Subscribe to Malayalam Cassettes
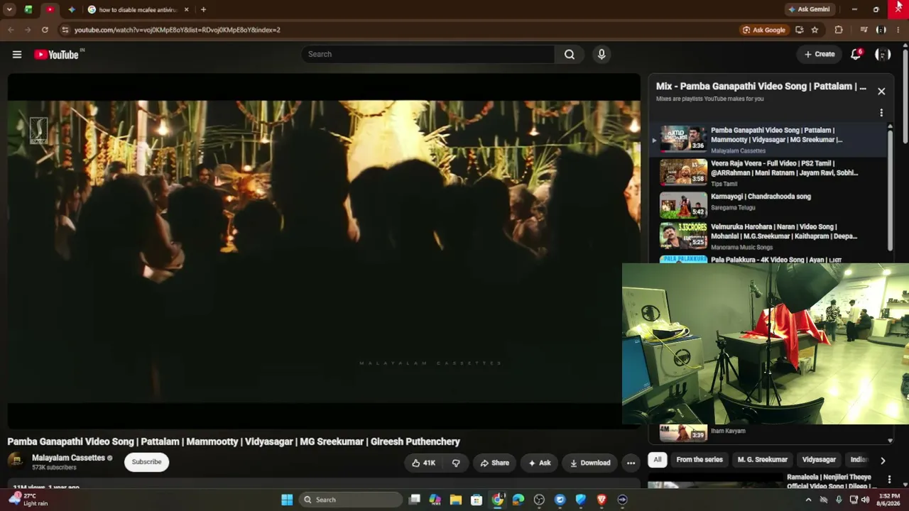This screenshot has height=511, width=909. click(146, 462)
